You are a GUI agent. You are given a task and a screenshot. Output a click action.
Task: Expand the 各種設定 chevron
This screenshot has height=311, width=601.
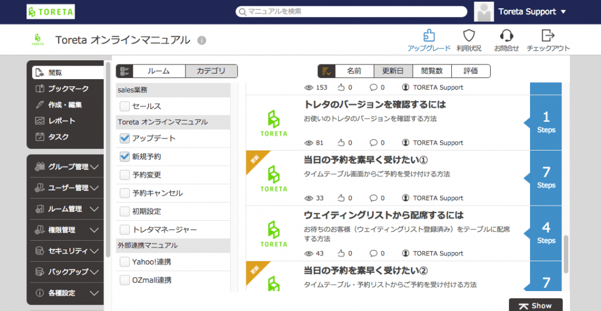point(94,293)
